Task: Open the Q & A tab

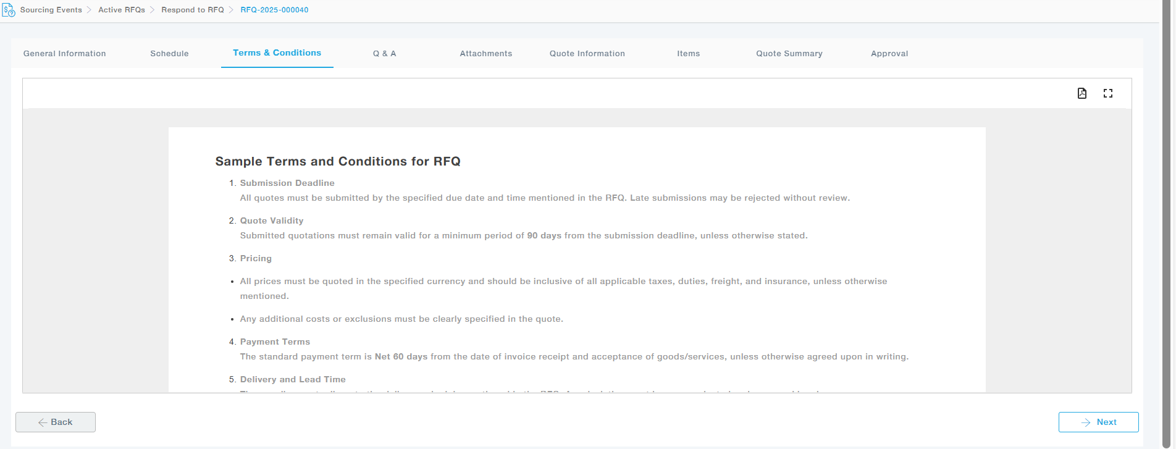Action: coord(384,54)
